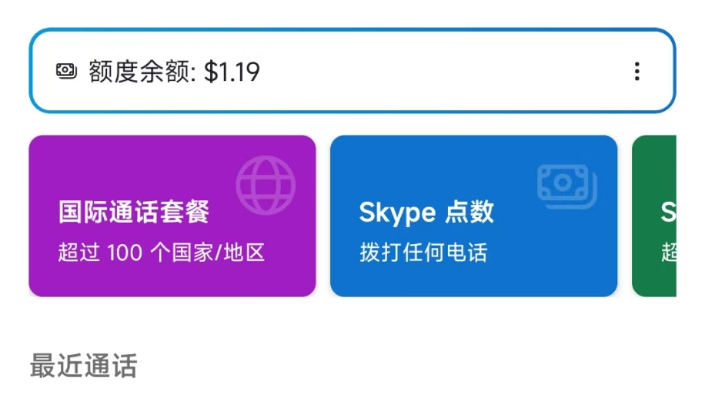705x401 pixels.
Task: Click the 超 text on the green card
Action: pyautogui.click(x=668, y=251)
